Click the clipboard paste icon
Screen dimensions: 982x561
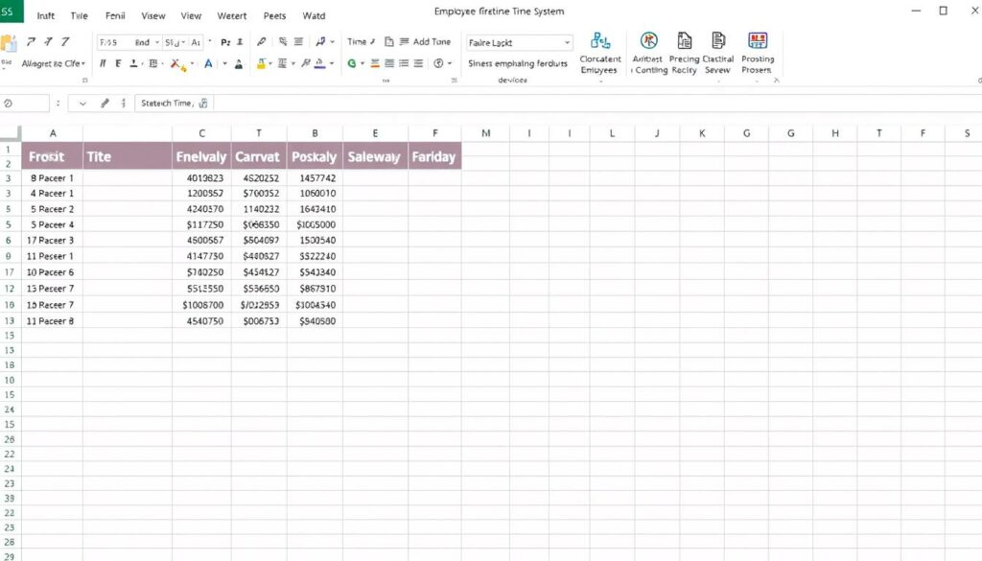tap(8, 44)
